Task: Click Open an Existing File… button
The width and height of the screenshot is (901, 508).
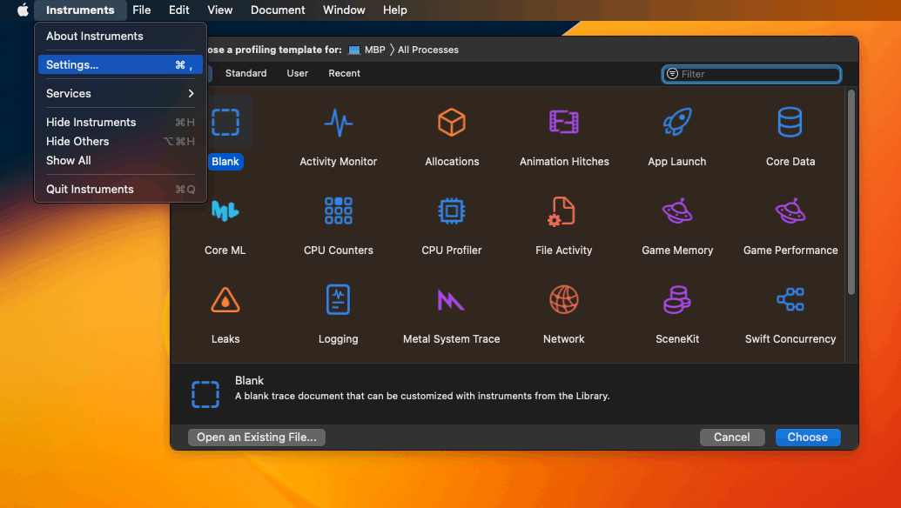Action: (256, 438)
